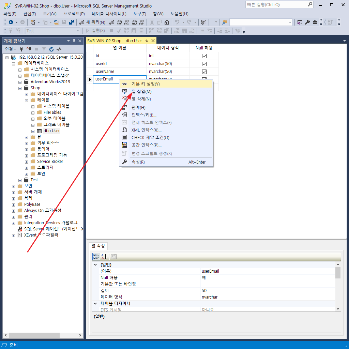Image resolution: width=349 pixels, height=349 pixels.
Task: Open the Properties wrench icon in toolbar
Action: coord(307,22)
